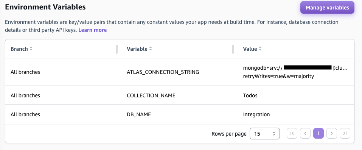Jump to last page of results
The image size is (362, 150).
(x=345, y=133)
